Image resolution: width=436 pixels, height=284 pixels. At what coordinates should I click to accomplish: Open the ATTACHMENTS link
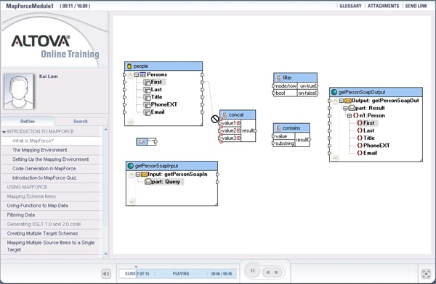pos(383,6)
